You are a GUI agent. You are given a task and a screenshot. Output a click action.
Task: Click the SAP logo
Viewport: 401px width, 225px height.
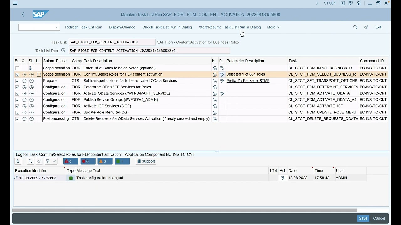point(41,14)
